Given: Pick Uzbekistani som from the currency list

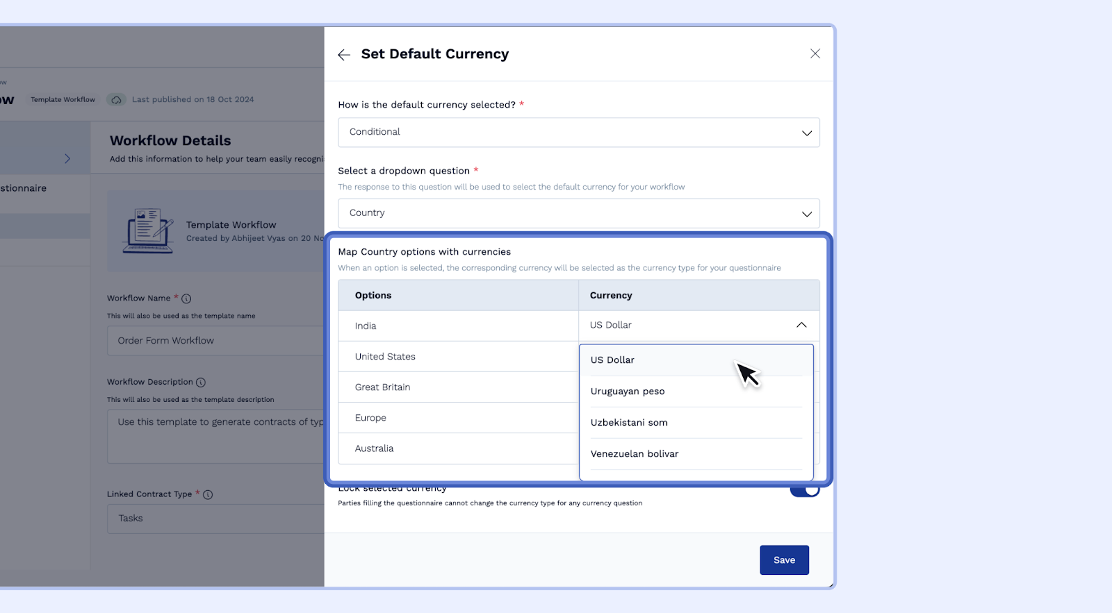Looking at the screenshot, I should pos(696,423).
